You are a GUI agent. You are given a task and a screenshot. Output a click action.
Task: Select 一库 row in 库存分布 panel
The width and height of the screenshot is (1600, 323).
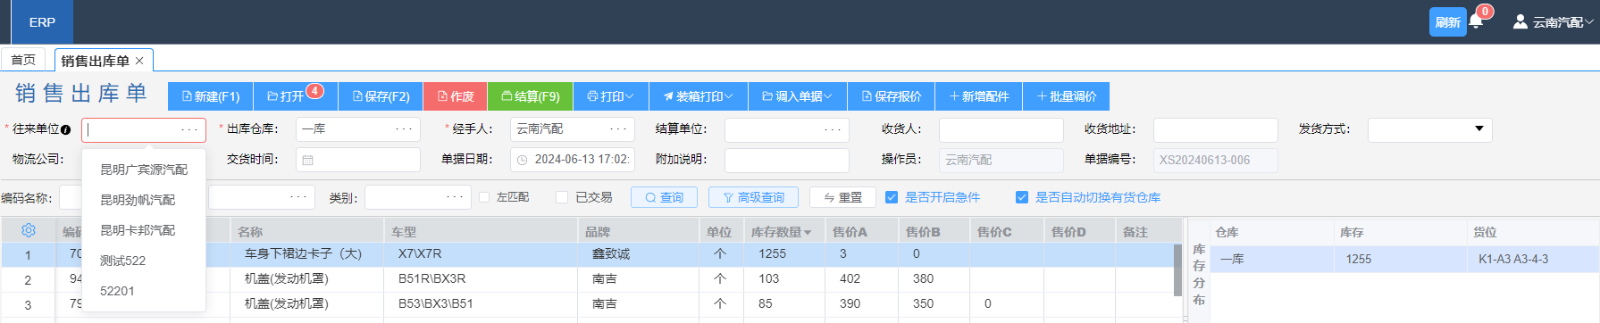point(1403,260)
